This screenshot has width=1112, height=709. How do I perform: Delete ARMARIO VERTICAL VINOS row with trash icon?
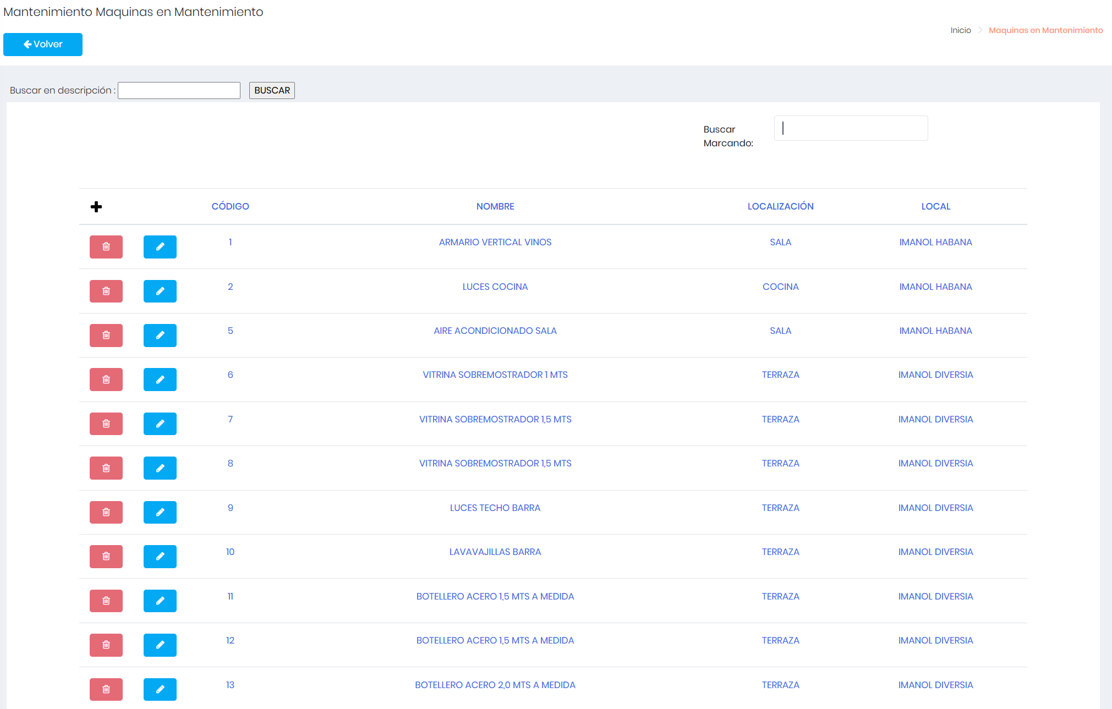point(106,247)
